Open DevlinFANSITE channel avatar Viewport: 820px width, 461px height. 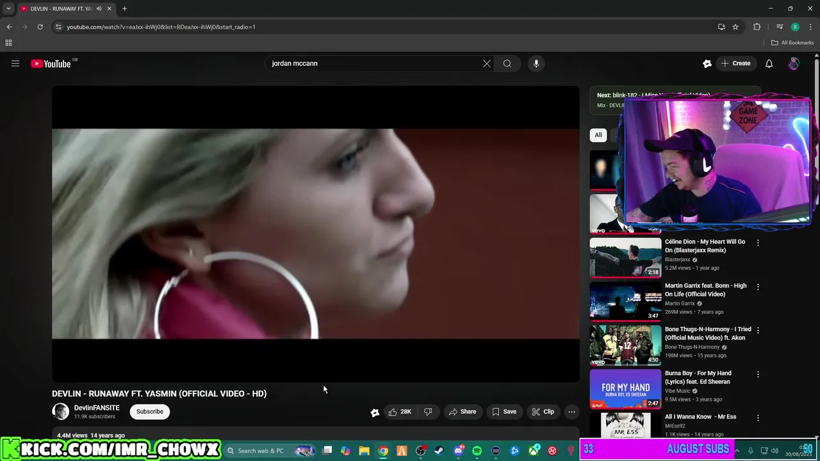61,412
